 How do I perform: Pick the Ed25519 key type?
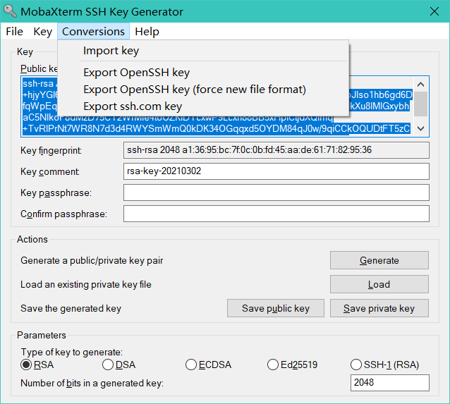[274, 365]
